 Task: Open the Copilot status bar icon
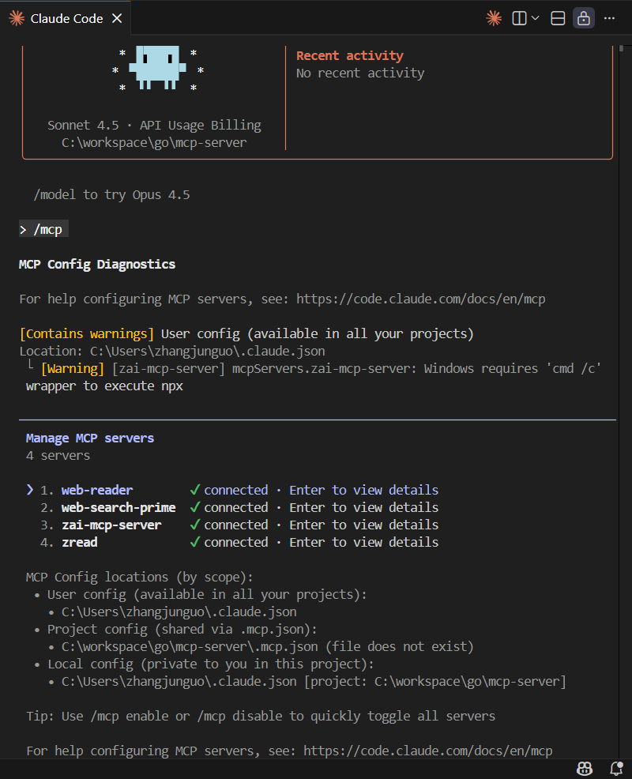pos(585,769)
